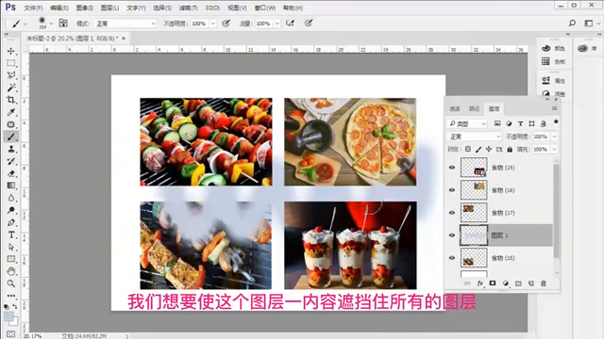Open the 滤镜(T) menu
Viewport: 604px width, 339px height.
(188, 8)
